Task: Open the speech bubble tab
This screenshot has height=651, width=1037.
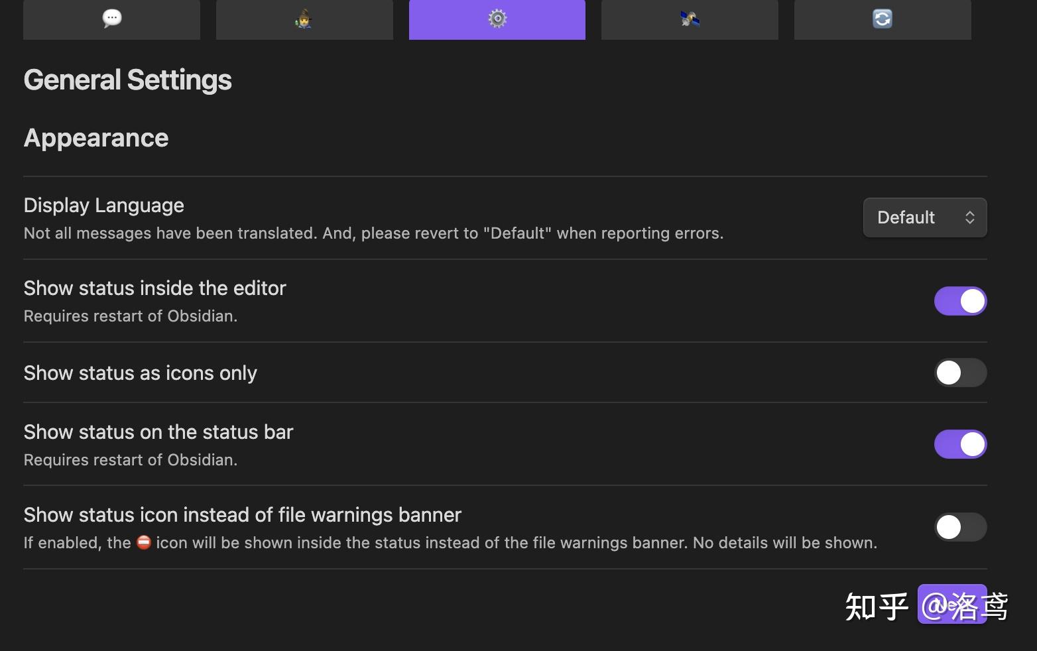Action: 111,19
